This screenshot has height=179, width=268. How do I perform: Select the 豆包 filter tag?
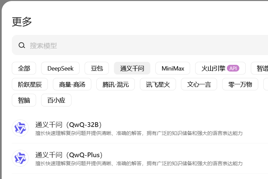(97, 68)
